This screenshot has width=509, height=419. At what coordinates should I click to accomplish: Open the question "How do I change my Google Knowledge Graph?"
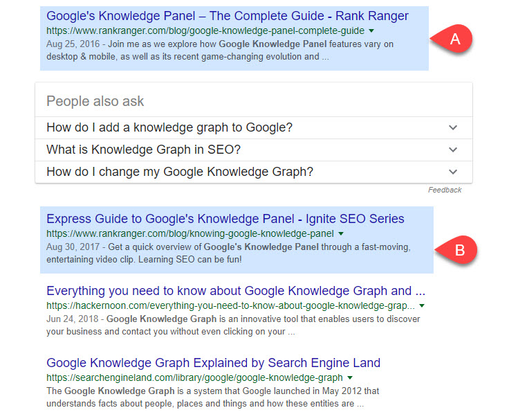coord(179,172)
